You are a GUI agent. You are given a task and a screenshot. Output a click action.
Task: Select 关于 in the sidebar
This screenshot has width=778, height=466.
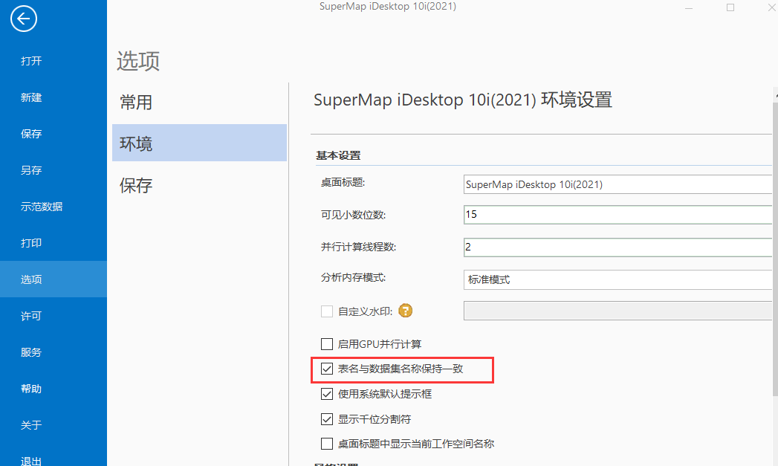(x=31, y=425)
